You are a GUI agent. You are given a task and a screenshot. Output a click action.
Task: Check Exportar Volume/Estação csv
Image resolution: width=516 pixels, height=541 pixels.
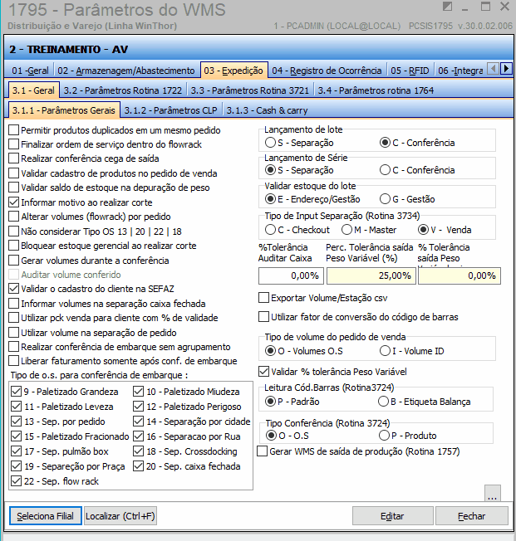tap(263, 298)
